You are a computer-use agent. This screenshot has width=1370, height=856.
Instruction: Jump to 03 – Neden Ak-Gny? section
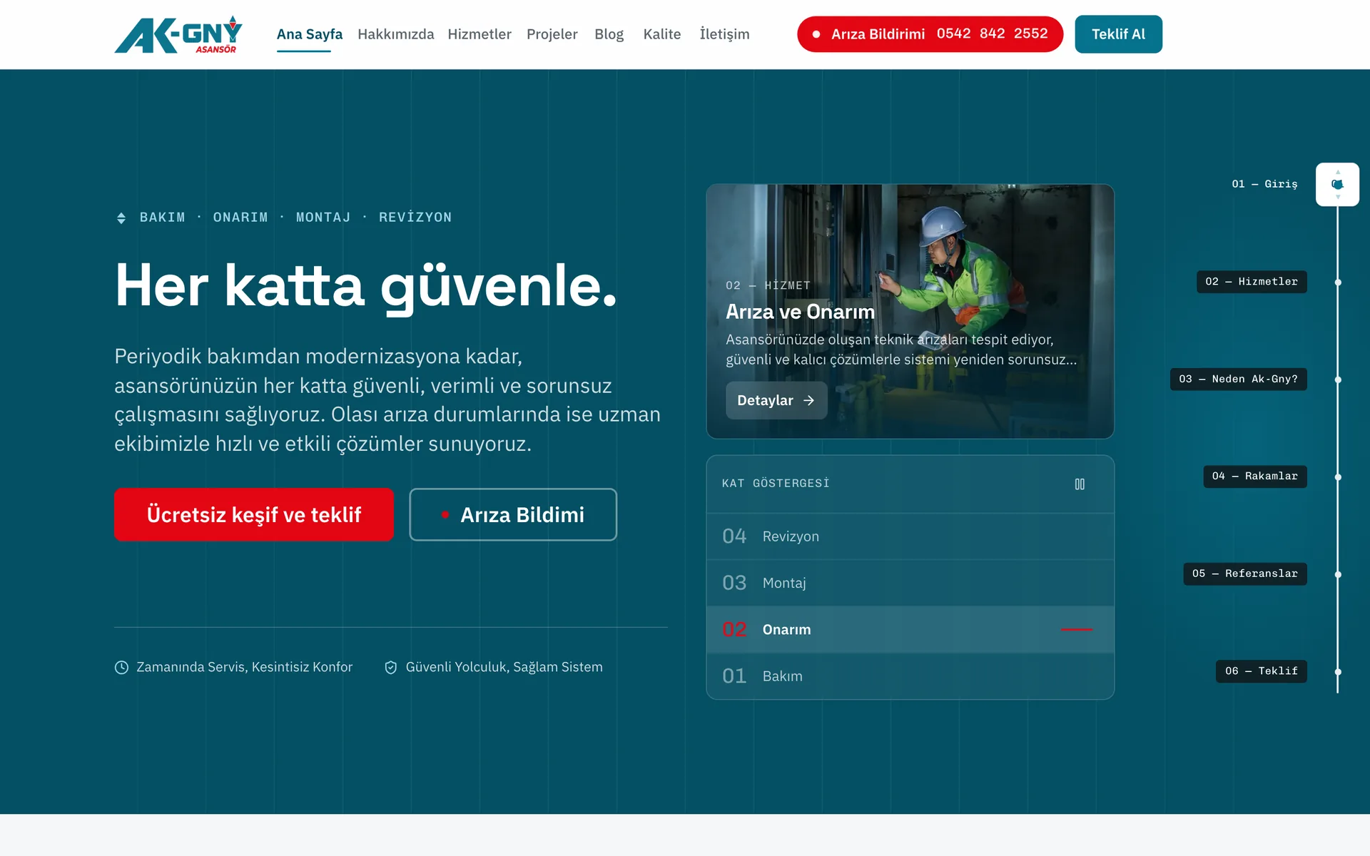point(1238,379)
